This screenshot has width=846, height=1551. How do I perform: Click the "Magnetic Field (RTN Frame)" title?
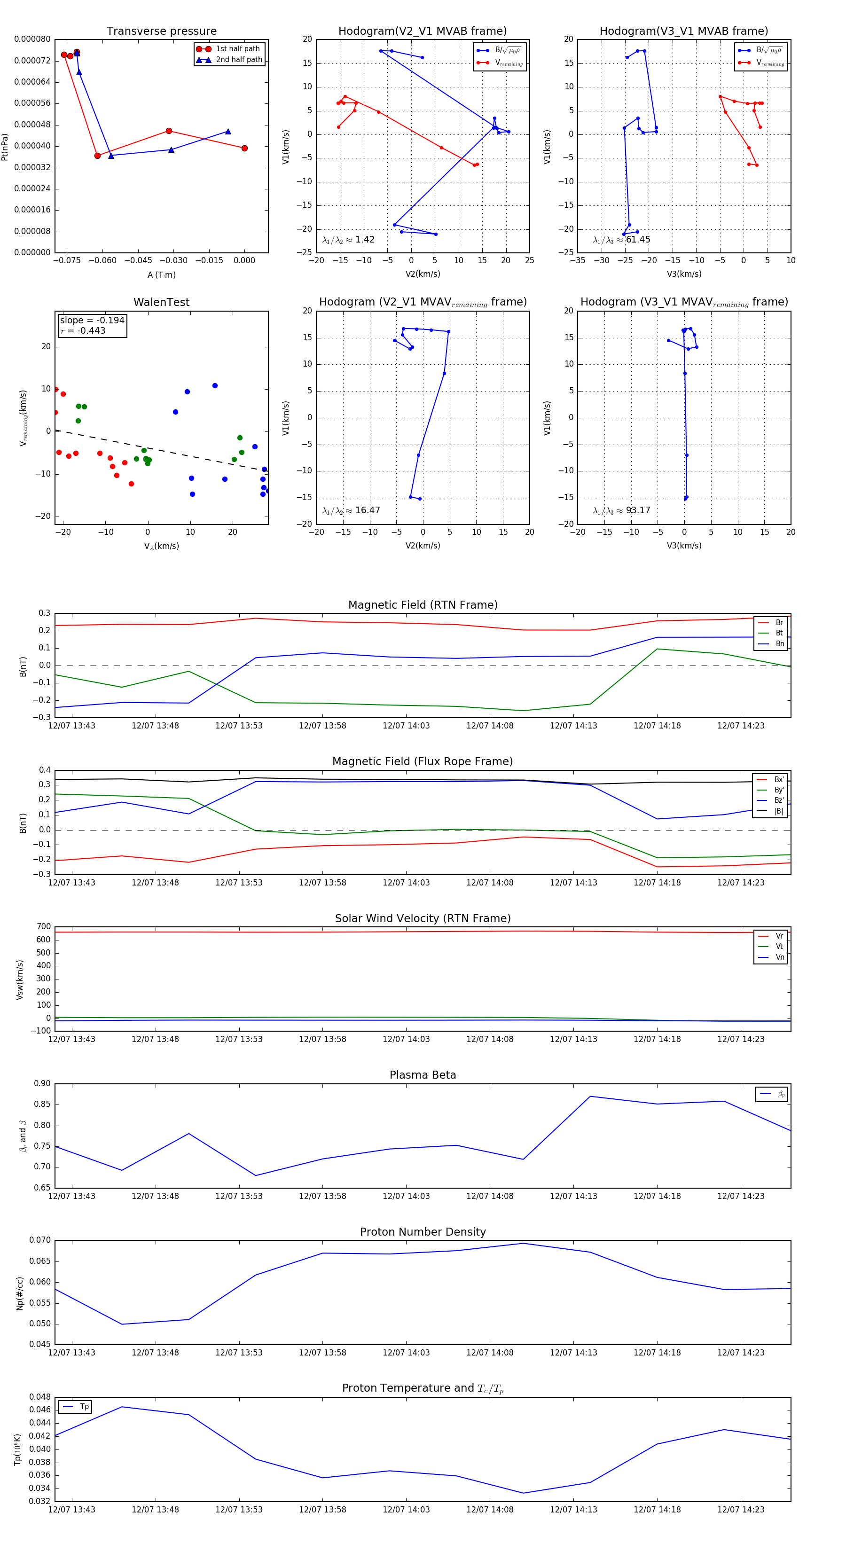423,605
